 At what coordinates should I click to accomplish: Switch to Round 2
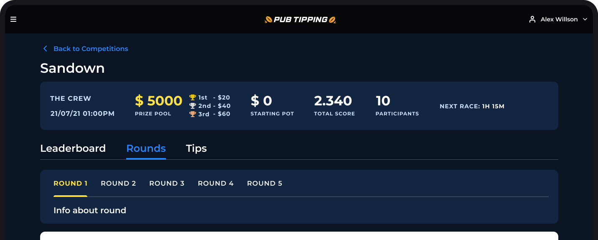point(118,183)
